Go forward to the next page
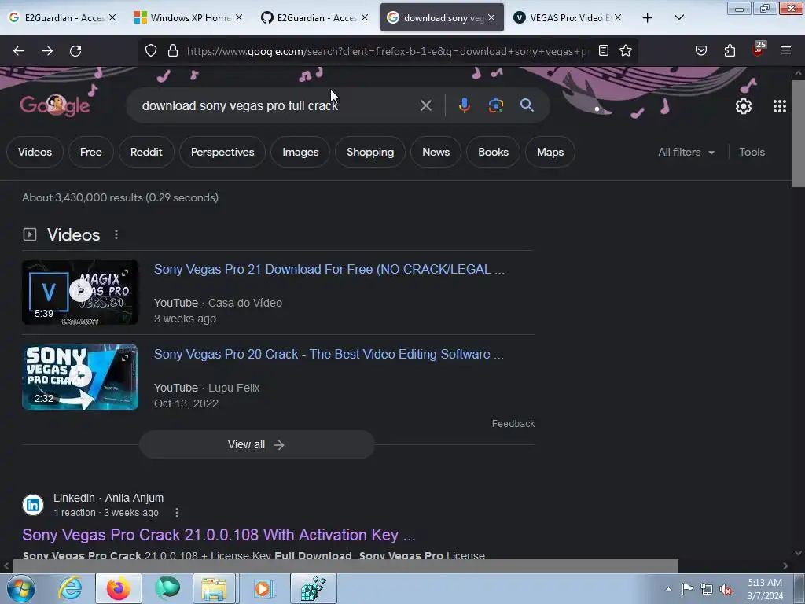 (x=47, y=51)
